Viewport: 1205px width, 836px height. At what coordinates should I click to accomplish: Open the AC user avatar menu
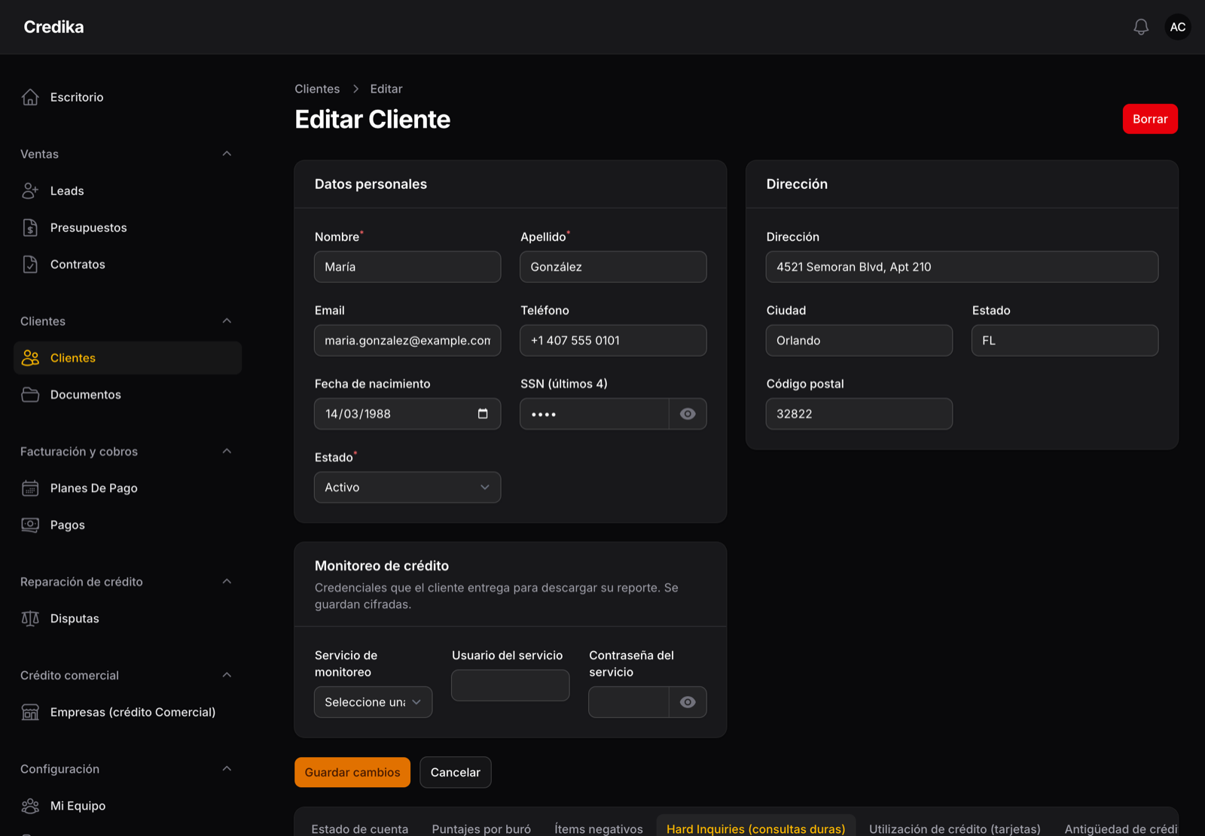click(1178, 27)
